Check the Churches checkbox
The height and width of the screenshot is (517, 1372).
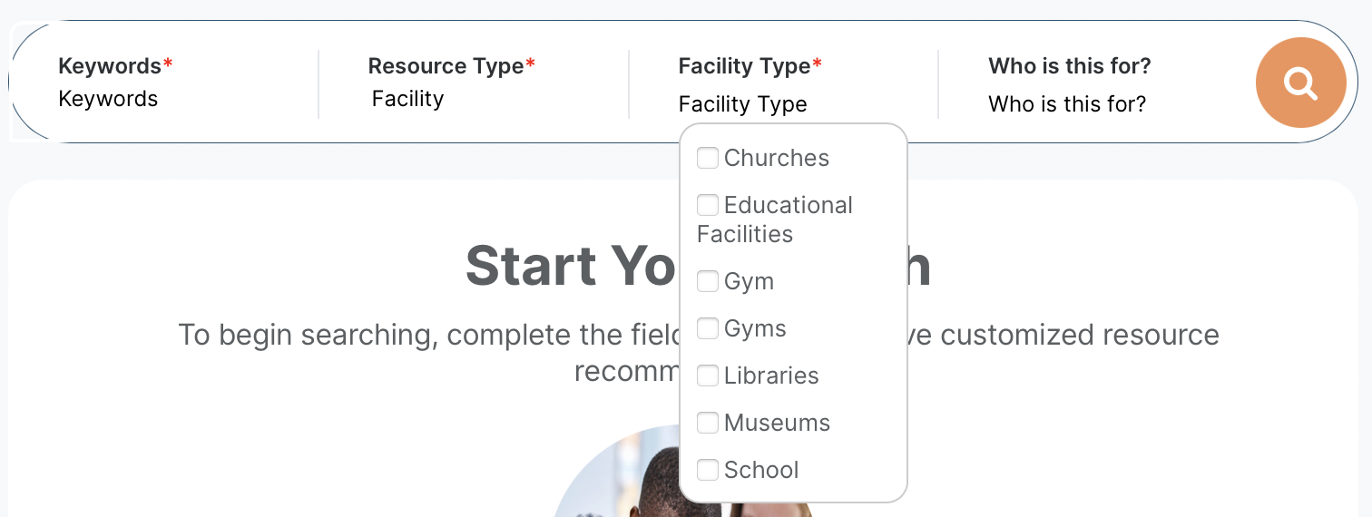pyautogui.click(x=708, y=158)
